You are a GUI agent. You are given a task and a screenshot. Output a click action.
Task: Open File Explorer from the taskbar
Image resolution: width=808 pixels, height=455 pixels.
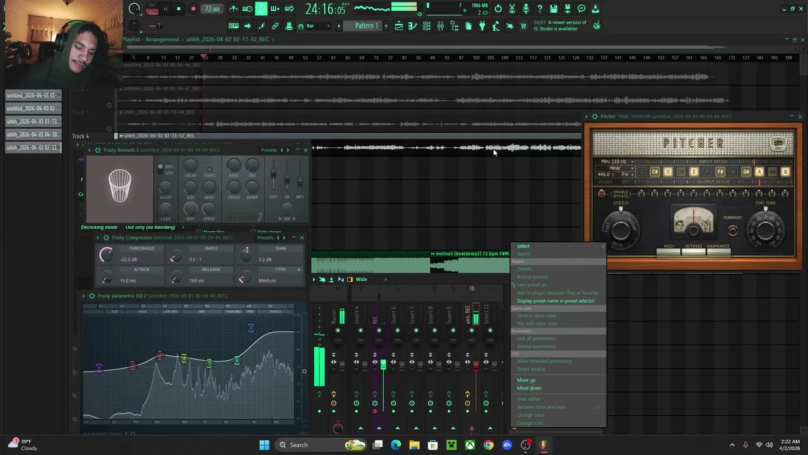[x=414, y=445]
